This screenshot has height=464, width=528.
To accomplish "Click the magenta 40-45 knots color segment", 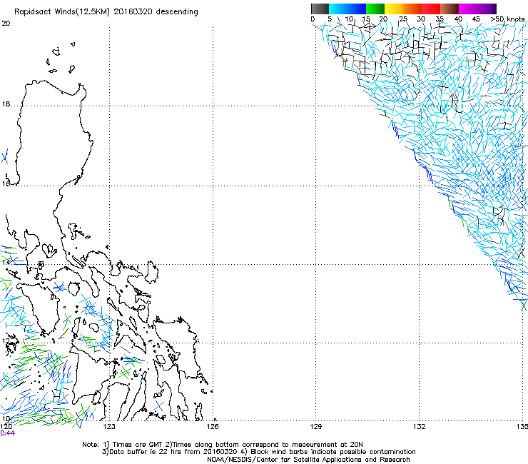I will click(x=468, y=9).
